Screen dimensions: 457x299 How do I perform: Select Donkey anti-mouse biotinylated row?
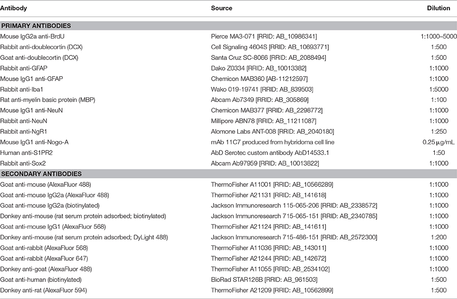click(x=228, y=216)
